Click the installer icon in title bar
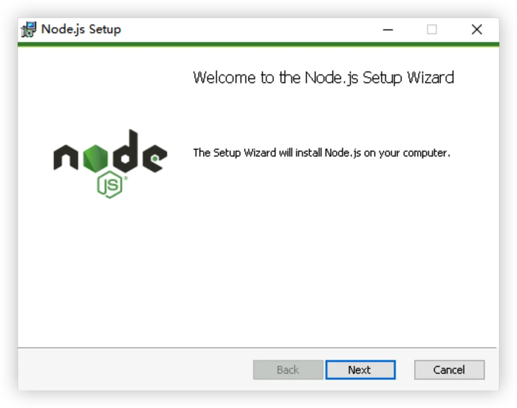 click(x=29, y=29)
